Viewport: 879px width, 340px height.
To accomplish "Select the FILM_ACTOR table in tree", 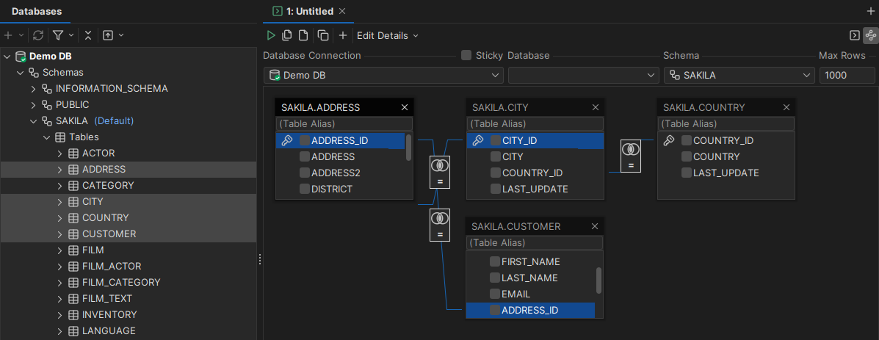I will tap(112, 266).
